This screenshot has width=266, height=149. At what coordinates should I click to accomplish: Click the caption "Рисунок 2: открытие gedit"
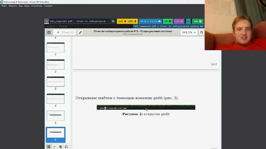[x=146, y=114]
